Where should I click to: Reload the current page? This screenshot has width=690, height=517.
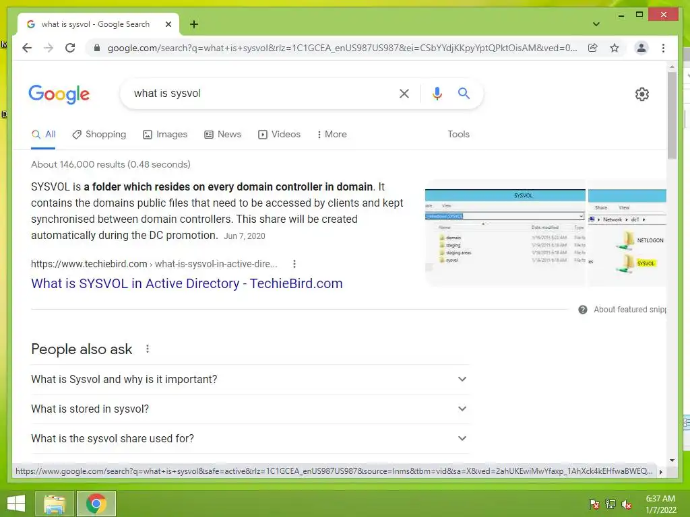pos(70,48)
